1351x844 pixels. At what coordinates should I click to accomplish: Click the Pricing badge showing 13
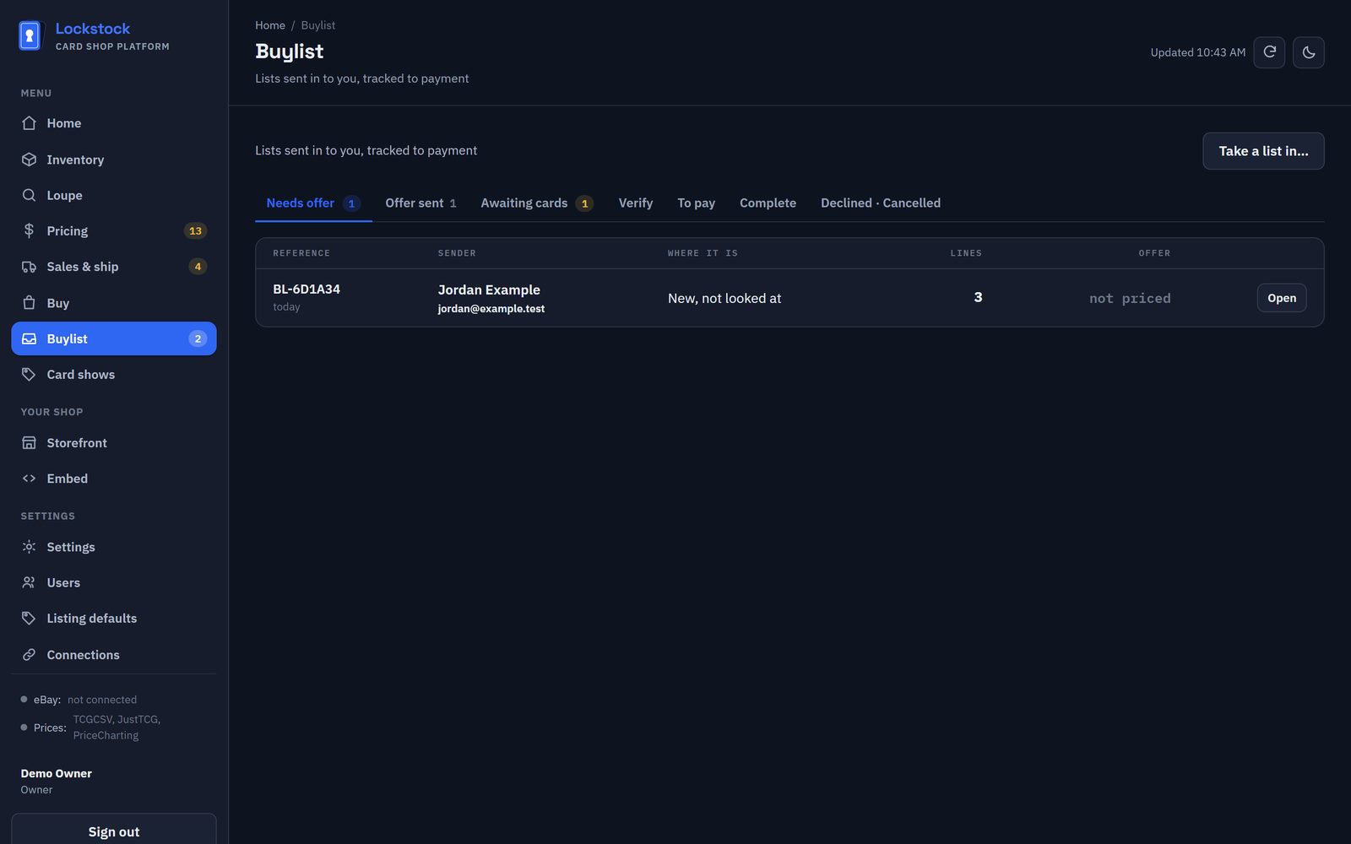(195, 230)
